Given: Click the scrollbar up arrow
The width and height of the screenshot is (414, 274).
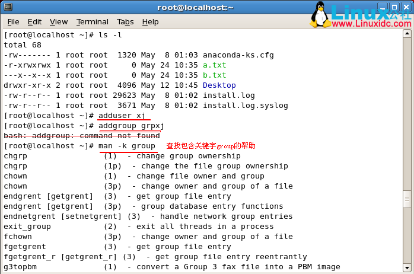Looking at the screenshot, I should (407, 34).
